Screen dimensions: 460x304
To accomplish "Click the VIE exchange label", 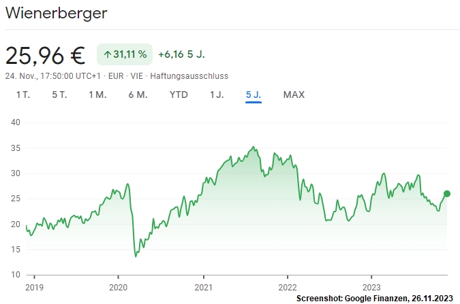I will pos(137,76).
